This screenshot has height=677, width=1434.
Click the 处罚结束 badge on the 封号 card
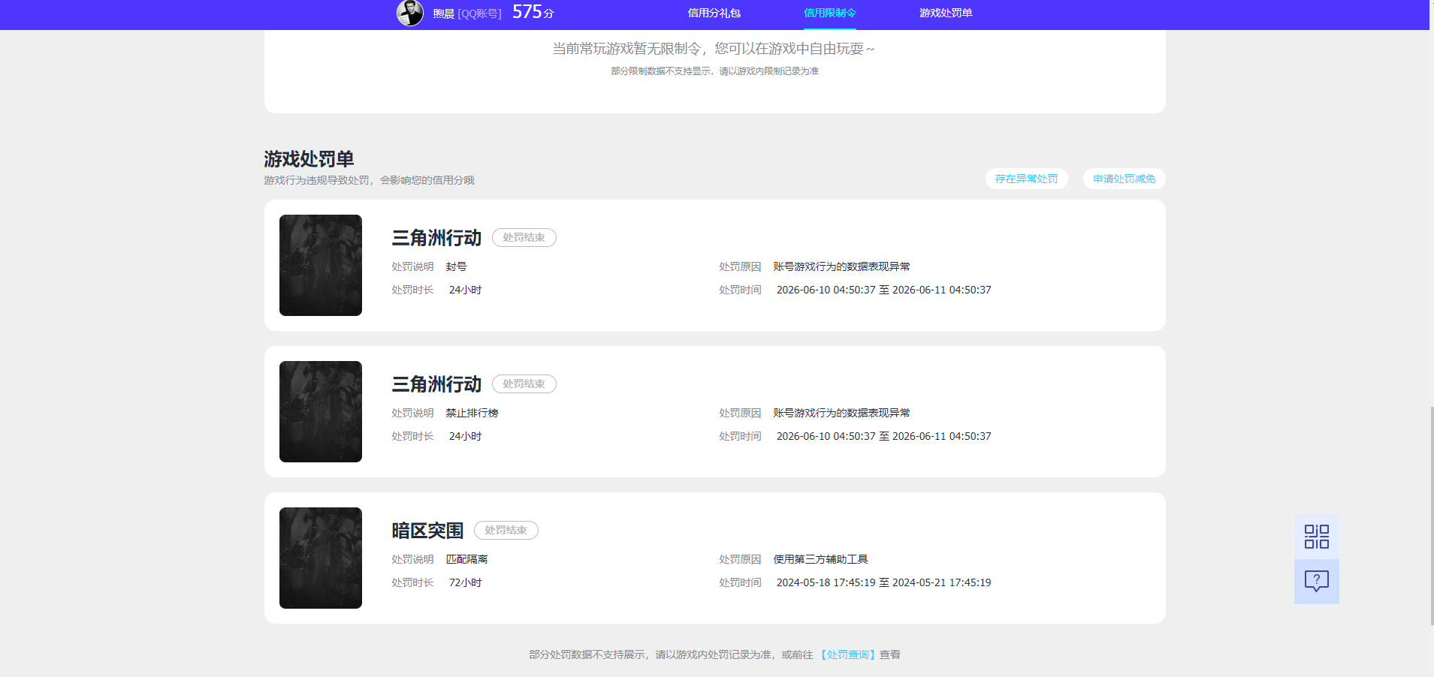coord(524,237)
